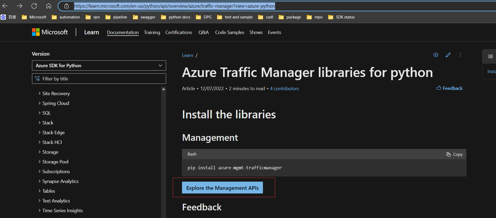
Task: Click the Feedback thumbs-up link
Action: click(x=449, y=88)
